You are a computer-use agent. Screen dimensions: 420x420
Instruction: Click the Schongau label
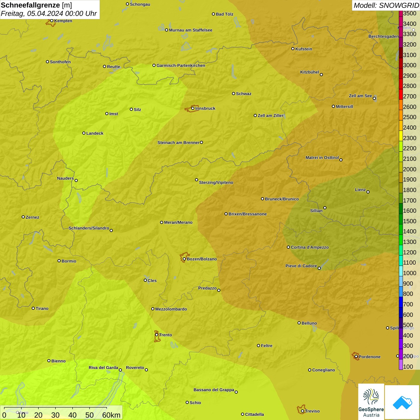click(140, 4)
